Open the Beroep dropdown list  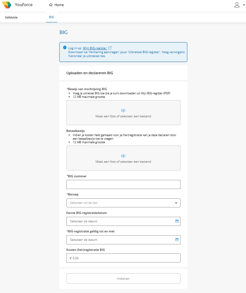pos(123,203)
